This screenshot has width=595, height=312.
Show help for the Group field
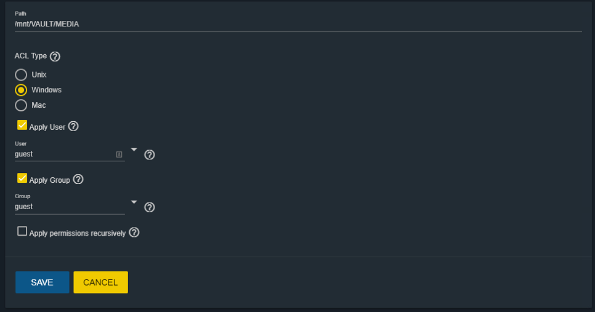pos(149,207)
